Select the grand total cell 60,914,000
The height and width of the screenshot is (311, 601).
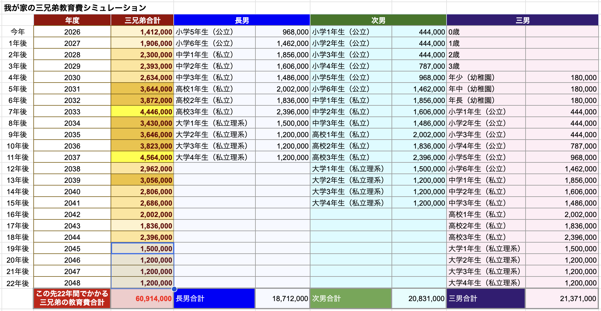[142, 298]
